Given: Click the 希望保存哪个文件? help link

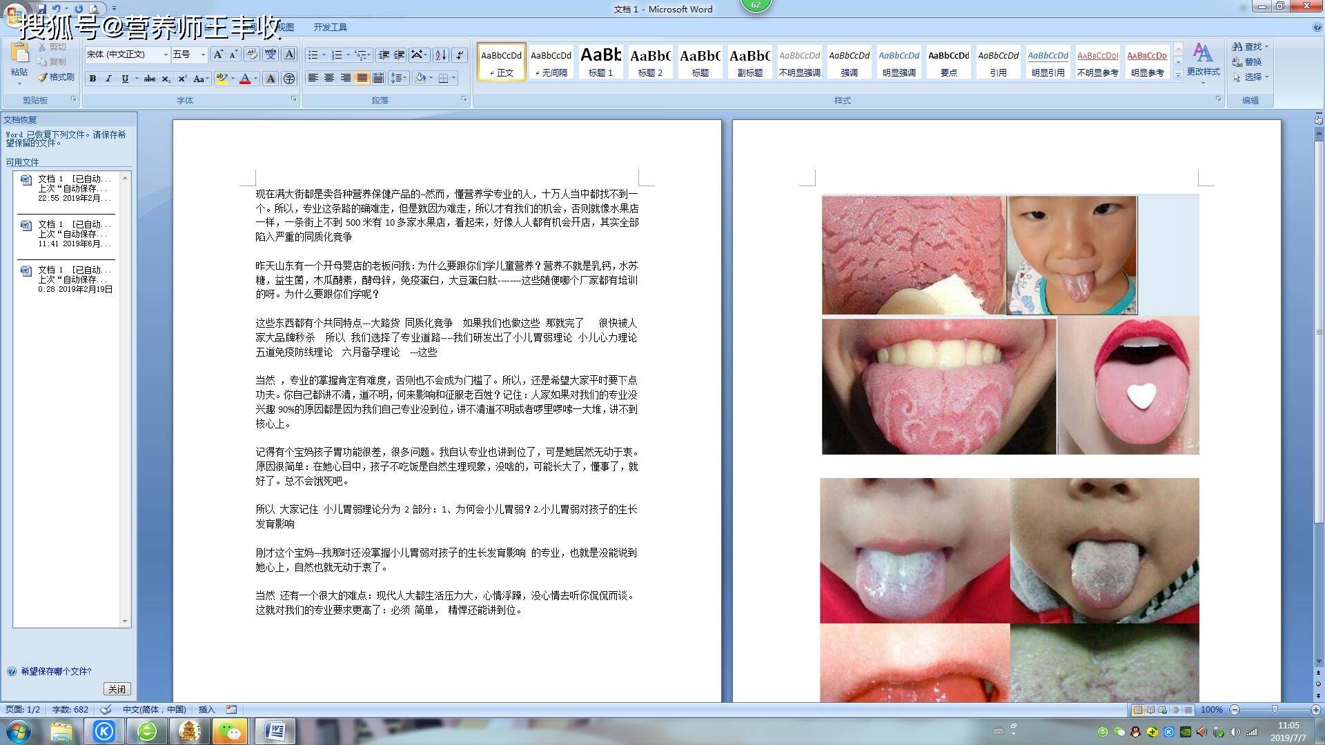Looking at the screenshot, I should [x=56, y=671].
